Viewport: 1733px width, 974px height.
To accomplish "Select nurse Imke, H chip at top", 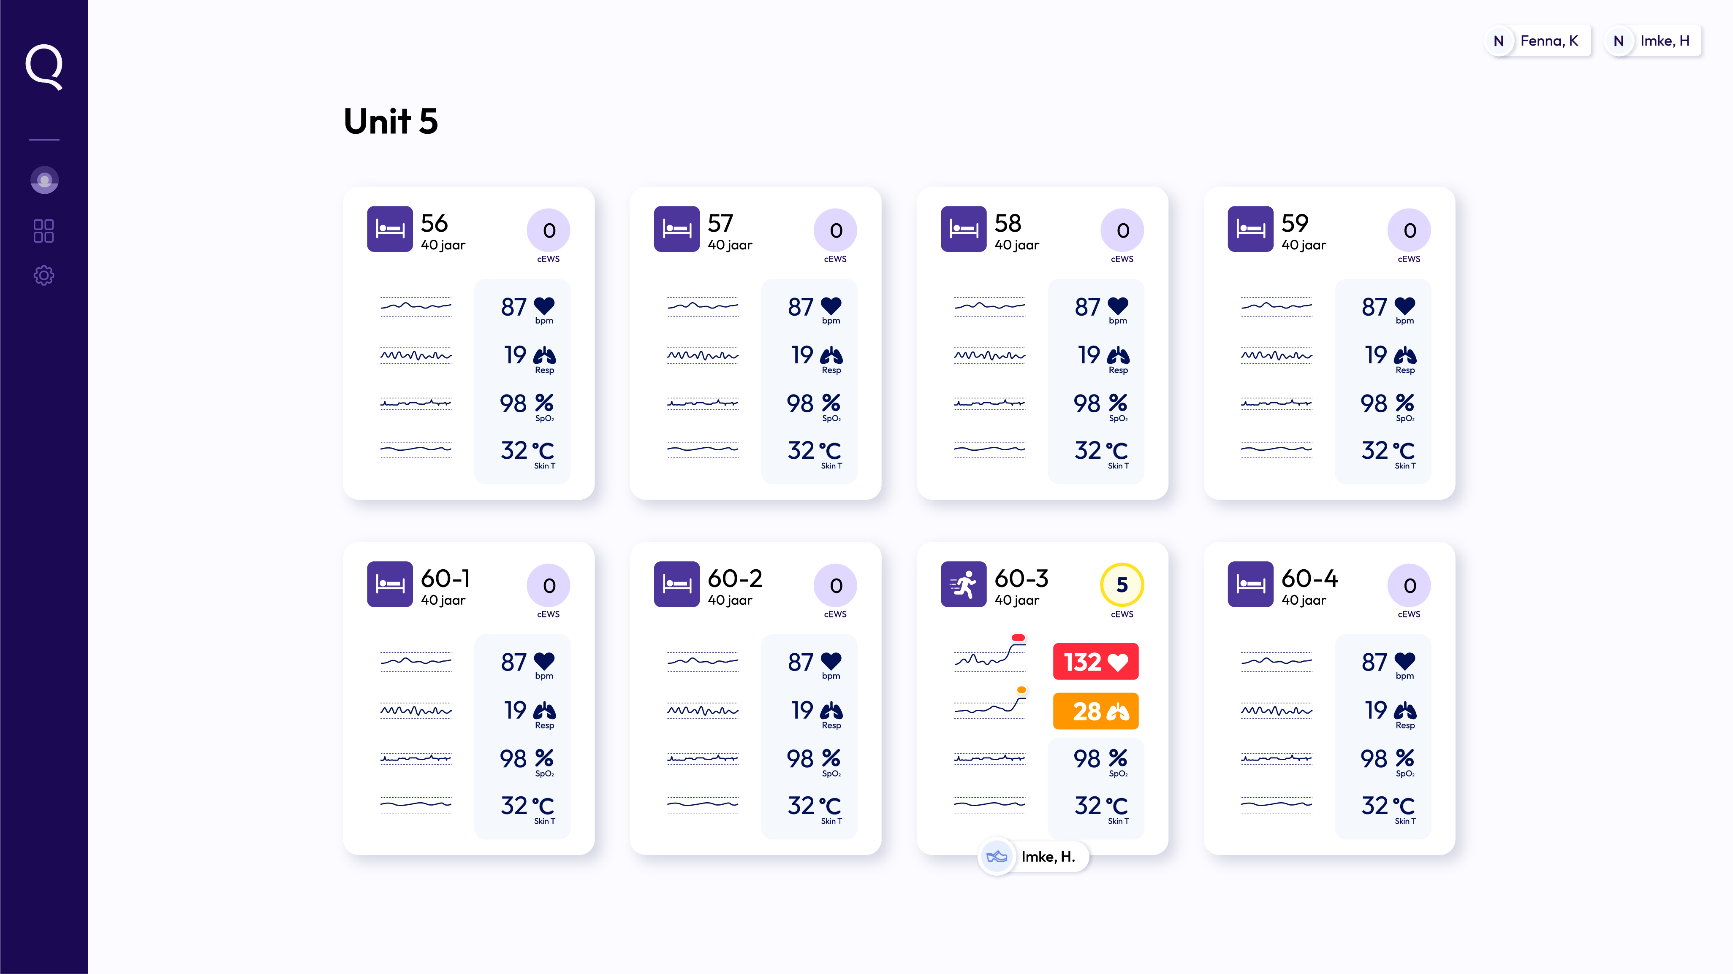I will [1653, 41].
